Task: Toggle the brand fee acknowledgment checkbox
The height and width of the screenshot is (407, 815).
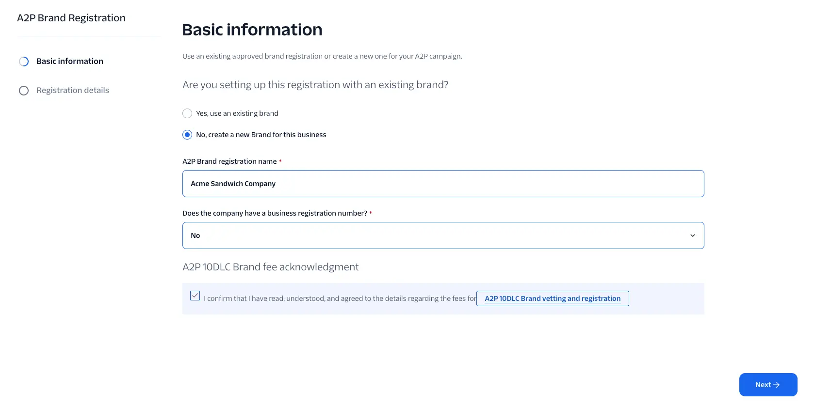Action: (195, 296)
